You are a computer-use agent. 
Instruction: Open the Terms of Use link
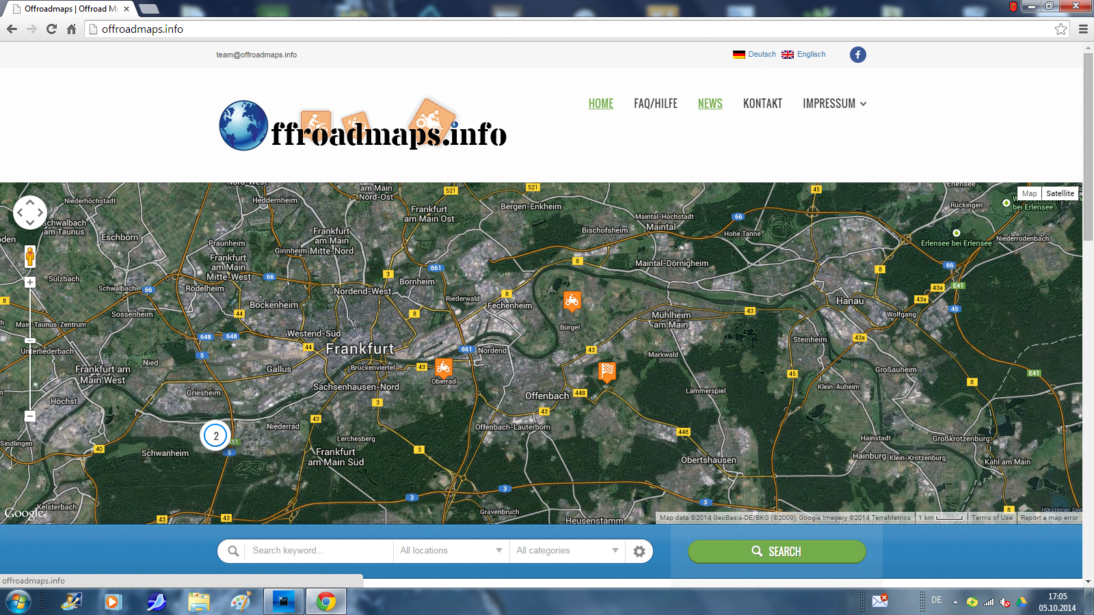[991, 518]
